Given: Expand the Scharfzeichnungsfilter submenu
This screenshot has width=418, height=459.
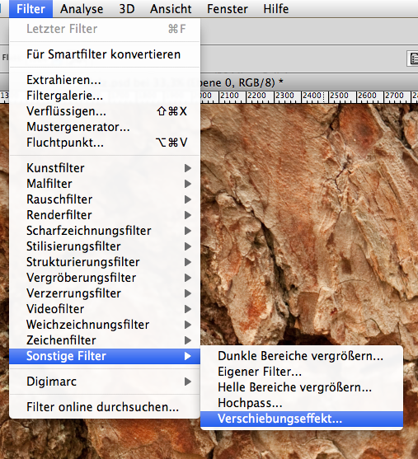Looking at the screenshot, I should [x=105, y=231].
